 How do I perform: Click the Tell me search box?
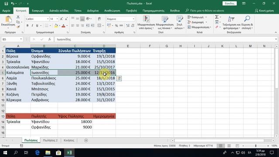coord(204,10)
